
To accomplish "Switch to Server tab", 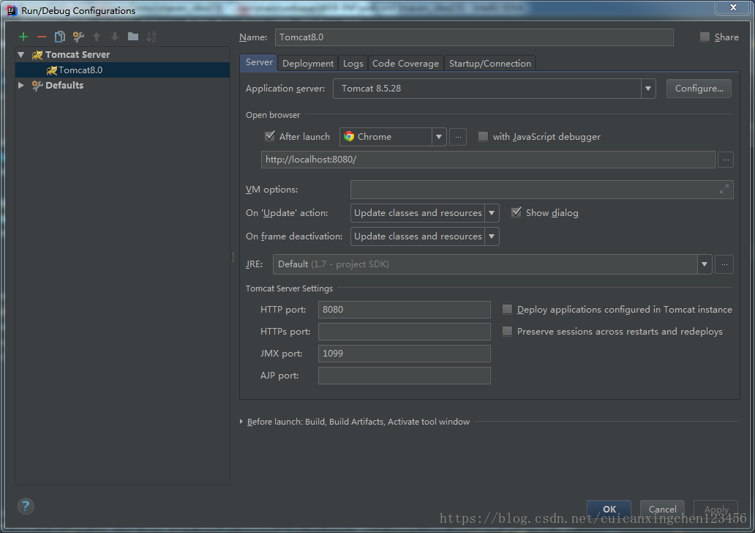I will tap(259, 62).
